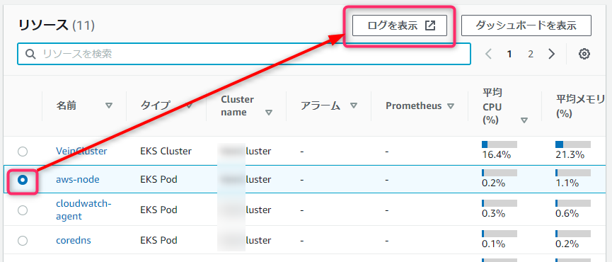
Task: Click the ダッシュボードを表示 button
Action: coord(526,25)
